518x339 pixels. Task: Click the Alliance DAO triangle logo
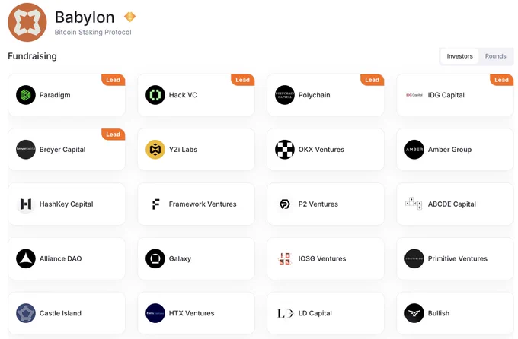[x=26, y=258]
